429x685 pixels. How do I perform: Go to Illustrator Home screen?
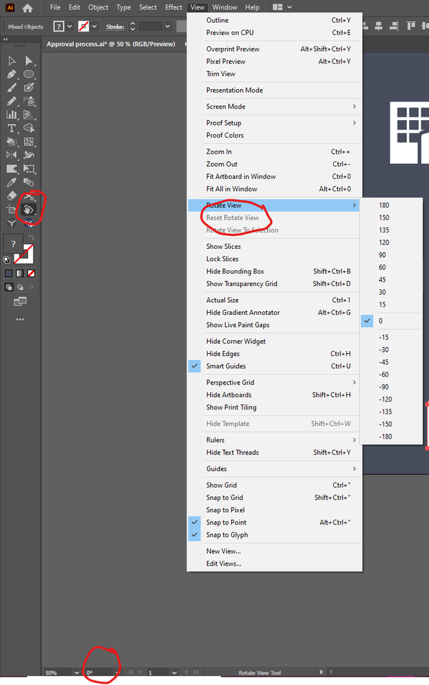[x=27, y=8]
